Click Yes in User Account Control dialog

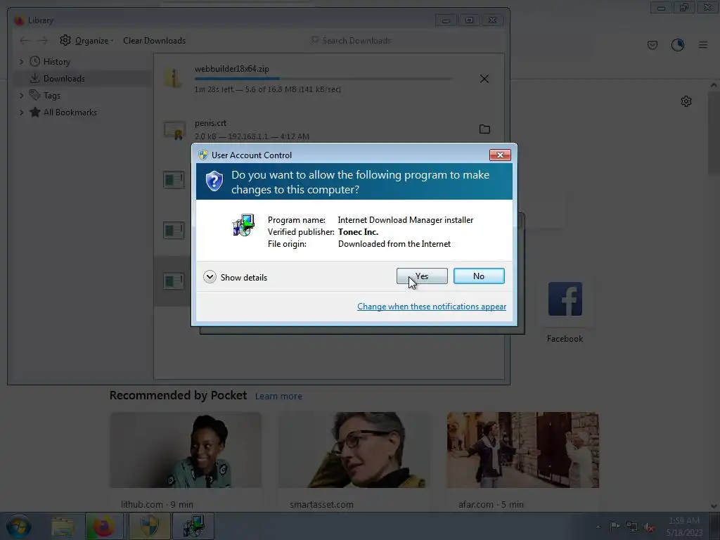click(422, 276)
